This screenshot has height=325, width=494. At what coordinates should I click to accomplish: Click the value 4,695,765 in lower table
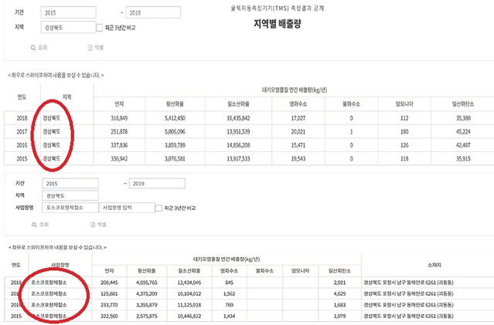pos(146,283)
